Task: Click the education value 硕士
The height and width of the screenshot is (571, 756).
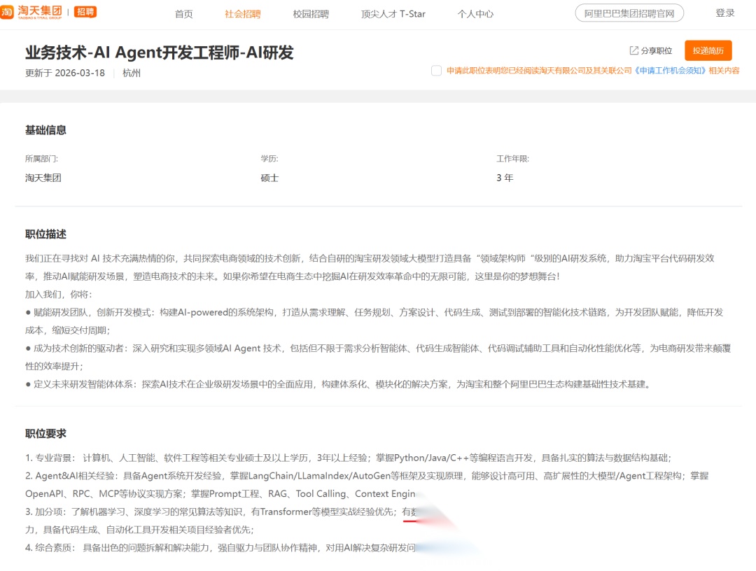Action: pyautogui.click(x=269, y=178)
